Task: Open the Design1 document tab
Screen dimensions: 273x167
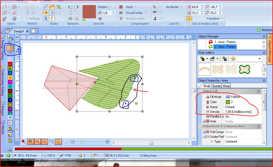Action: [19, 31]
